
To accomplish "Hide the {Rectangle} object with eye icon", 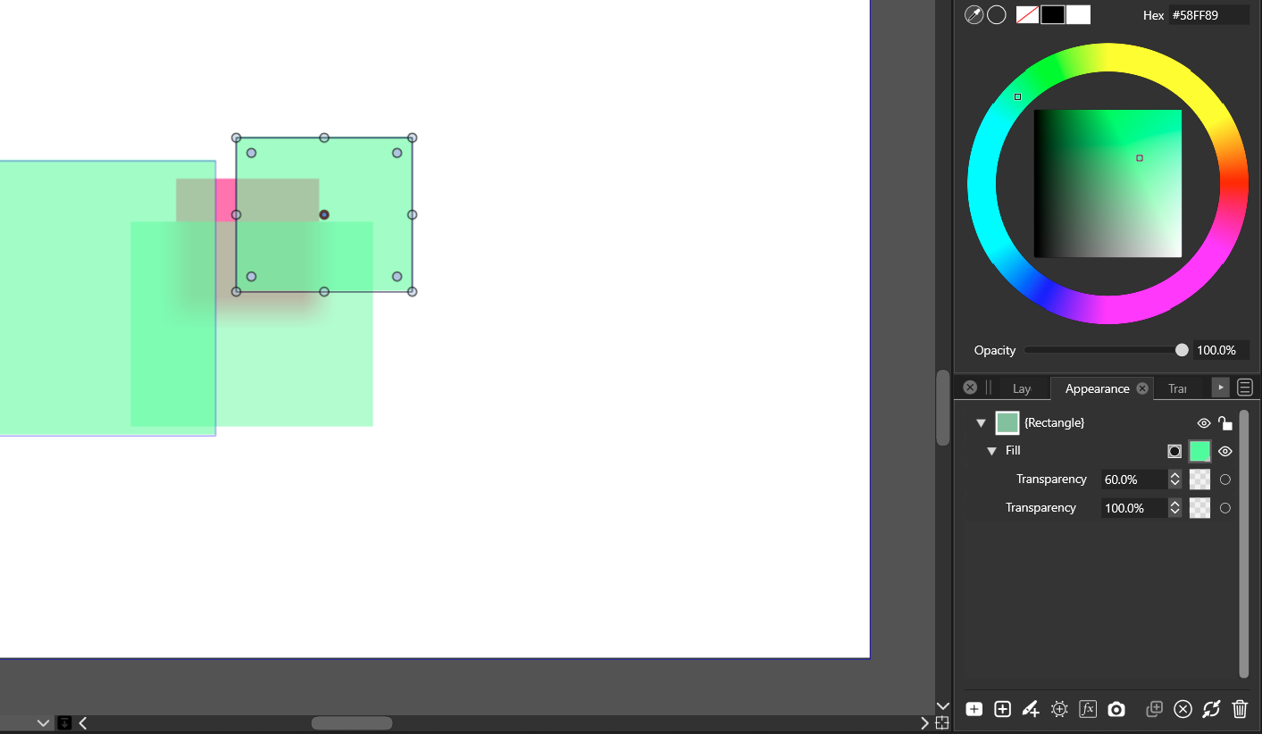I will [x=1203, y=423].
